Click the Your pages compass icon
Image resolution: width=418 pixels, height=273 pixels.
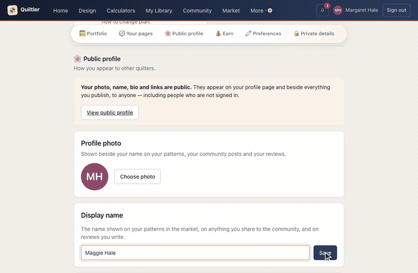(x=122, y=33)
